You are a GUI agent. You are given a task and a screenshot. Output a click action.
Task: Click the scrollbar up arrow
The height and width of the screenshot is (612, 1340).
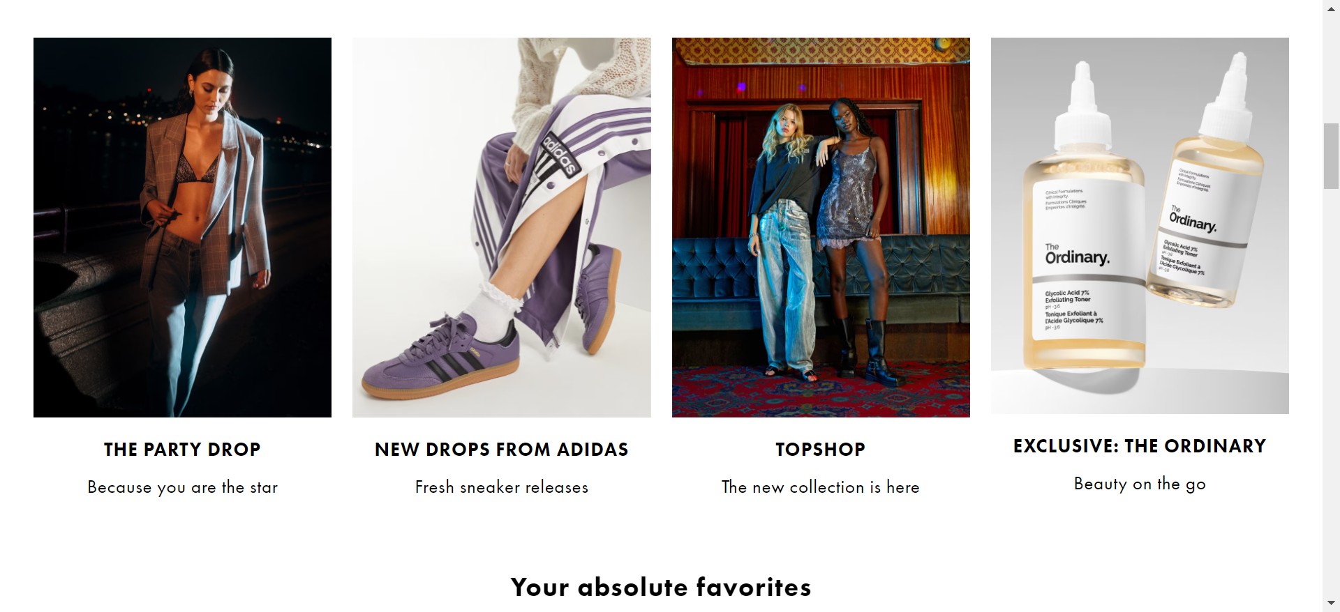pyautogui.click(x=1331, y=7)
